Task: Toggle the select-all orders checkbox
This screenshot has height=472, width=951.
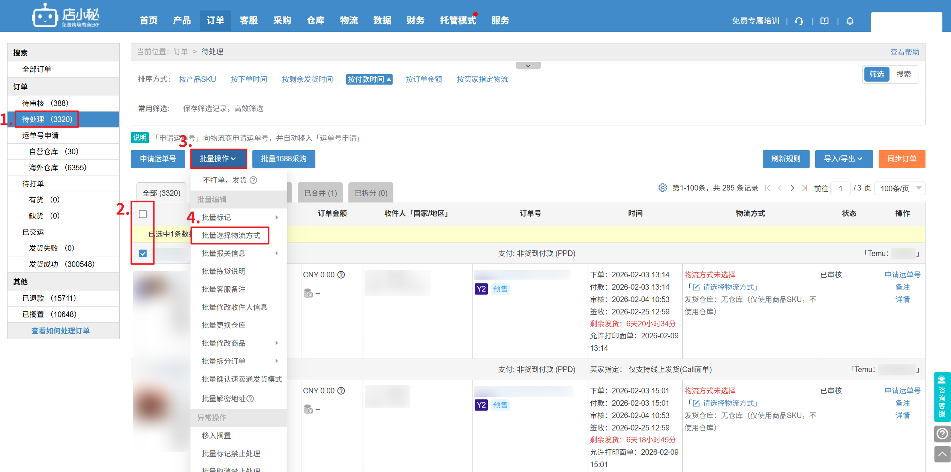Action: pos(143,214)
